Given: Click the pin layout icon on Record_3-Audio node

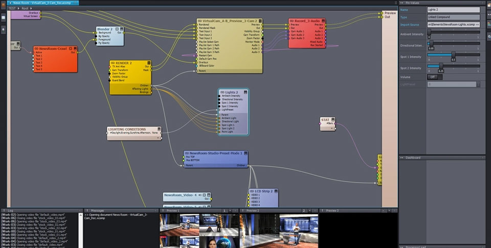Looking at the screenshot, I should (x=323, y=20).
